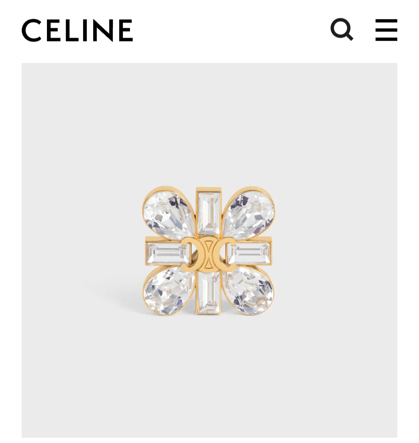Viewport: 419px width, 443px height.
Task: Select the bottom-left pear-shaped crystal
Action: (x=167, y=291)
